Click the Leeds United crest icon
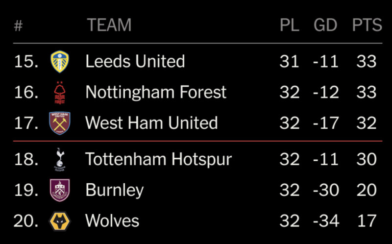This screenshot has width=392, height=244. pos(60,62)
